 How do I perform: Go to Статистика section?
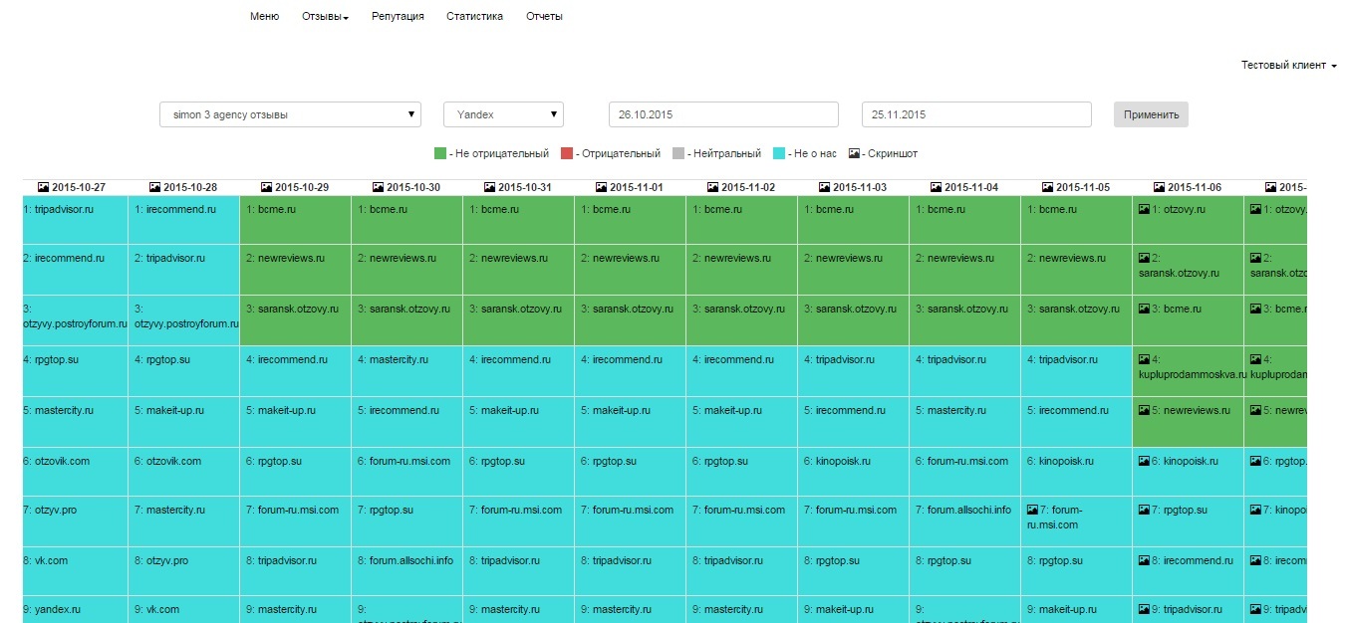[x=474, y=16]
